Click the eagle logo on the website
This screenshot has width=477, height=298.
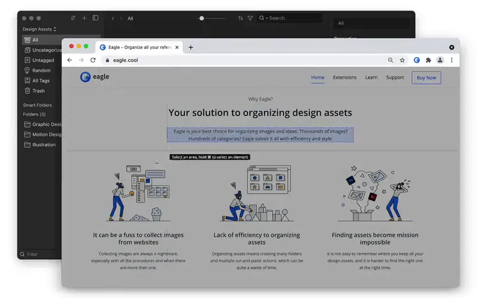point(95,77)
